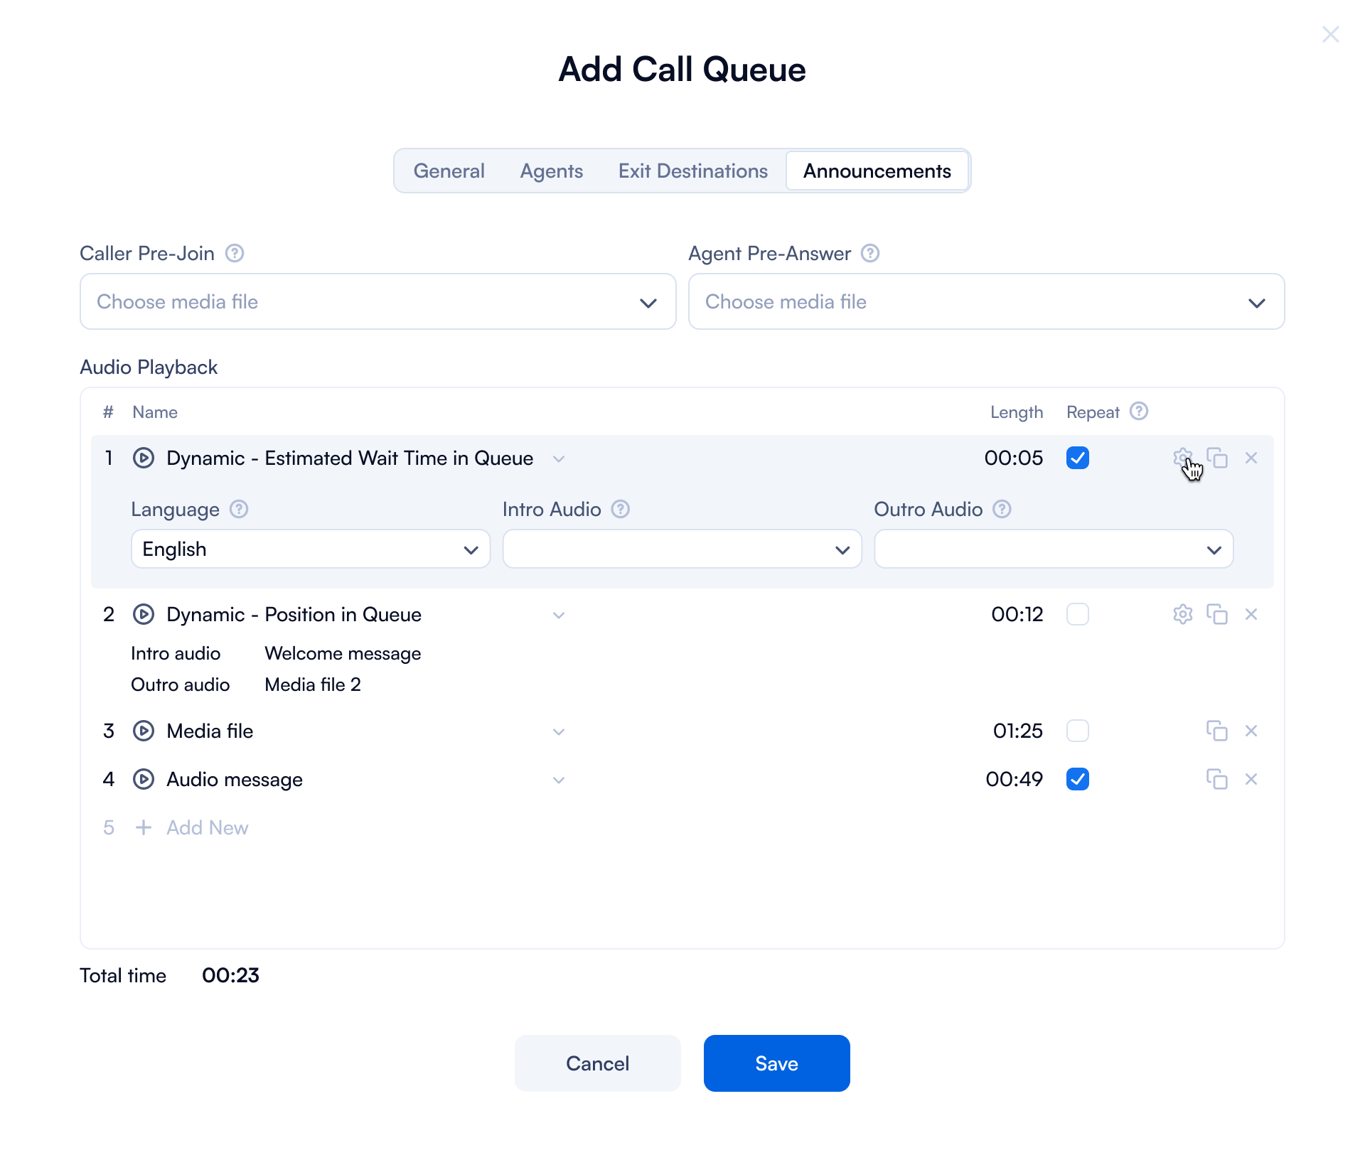1365x1160 pixels.
Task: Open the Caller Pre-Join media dropdown
Action: tap(378, 301)
